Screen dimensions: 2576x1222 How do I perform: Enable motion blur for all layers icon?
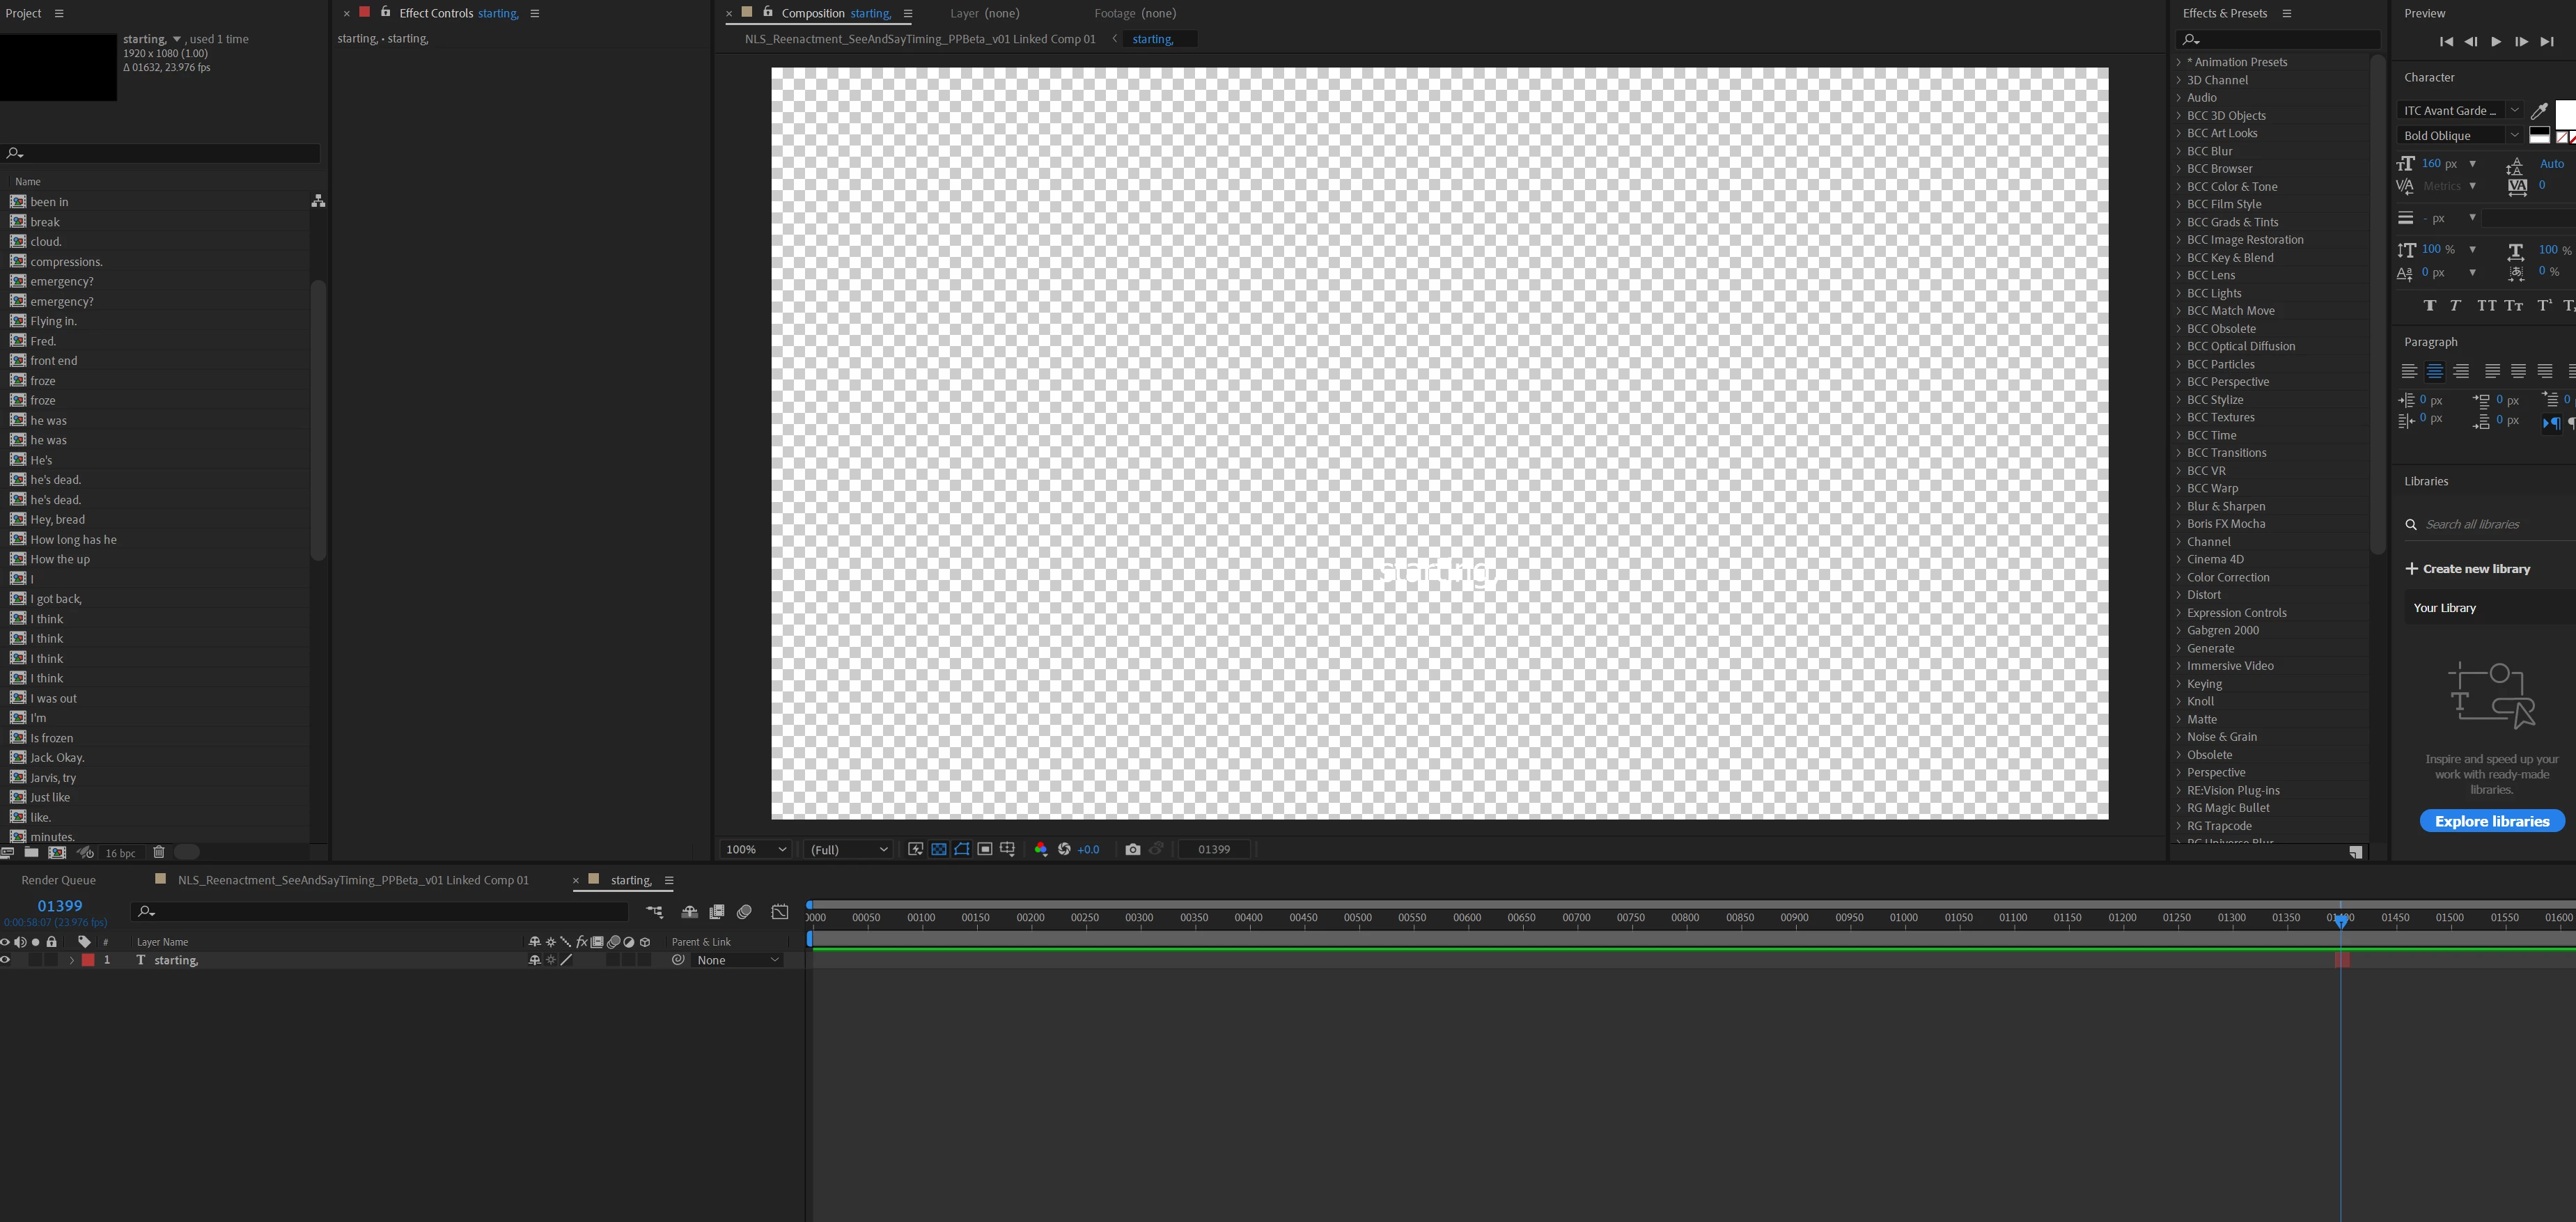pyautogui.click(x=744, y=912)
